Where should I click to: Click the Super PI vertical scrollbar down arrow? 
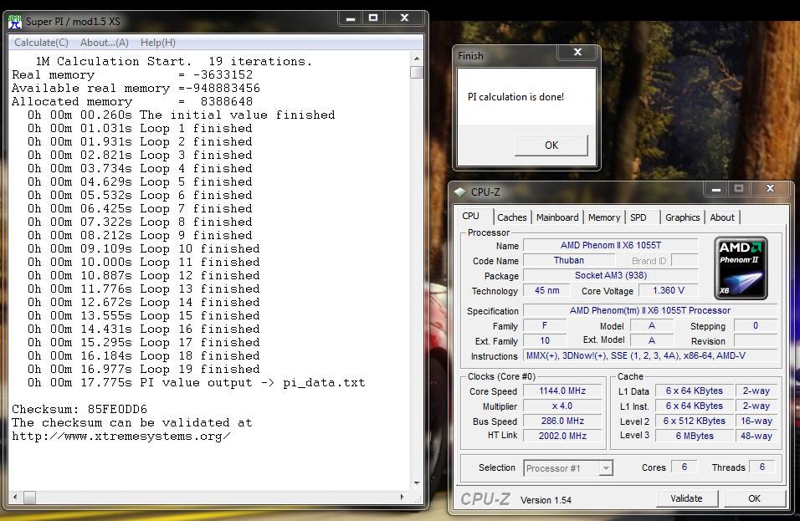pyautogui.click(x=417, y=483)
